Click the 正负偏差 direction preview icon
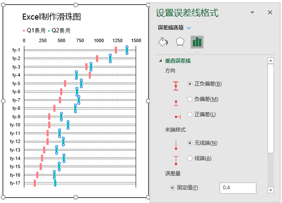Screen dimensions: 282x203 click(176, 86)
